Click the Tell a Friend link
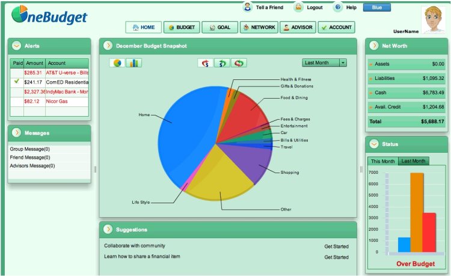451x276 pixels. click(269, 7)
